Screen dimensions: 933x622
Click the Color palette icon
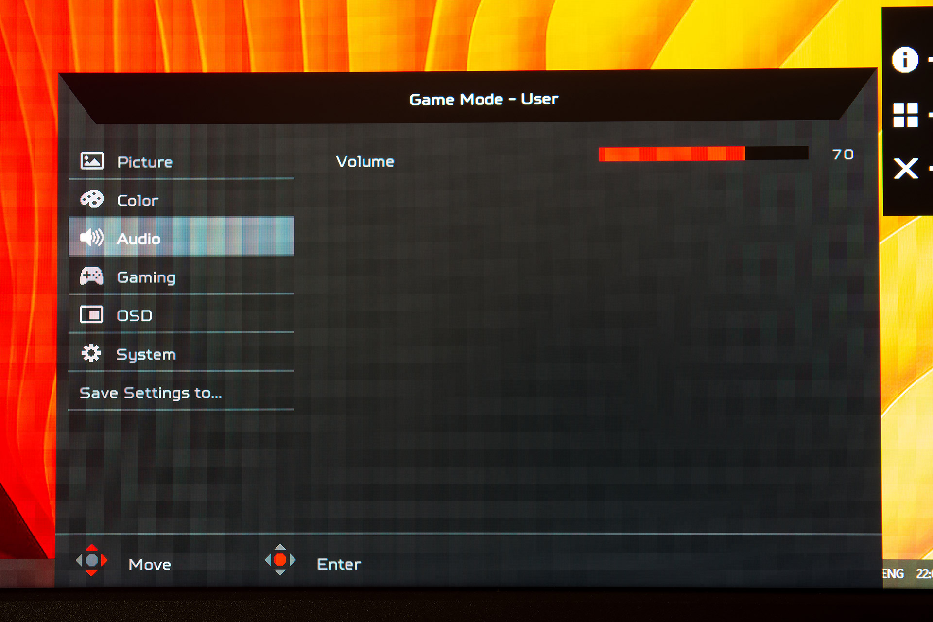tap(92, 199)
